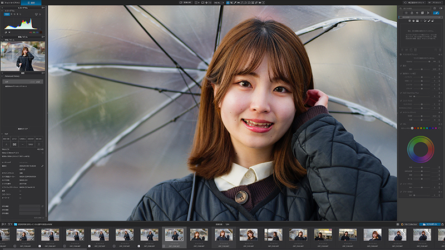Screen dimensions: 445x250
Task: Select the green HSL channel dot
Action: [424, 128]
